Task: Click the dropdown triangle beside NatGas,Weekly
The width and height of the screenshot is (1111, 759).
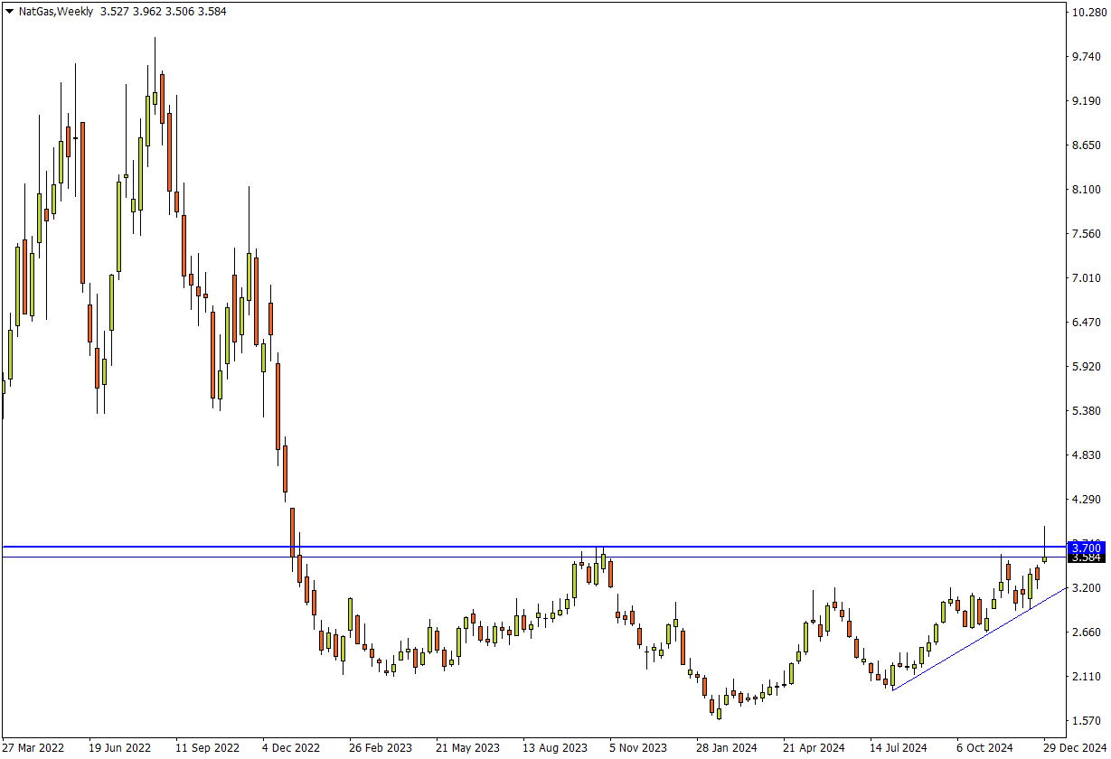Action: tap(9, 13)
